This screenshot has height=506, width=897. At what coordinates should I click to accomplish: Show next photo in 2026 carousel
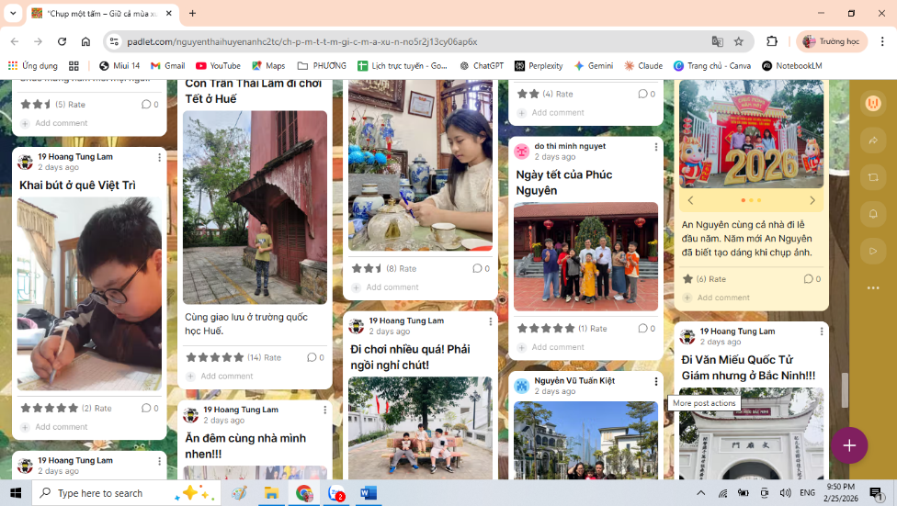pos(812,200)
